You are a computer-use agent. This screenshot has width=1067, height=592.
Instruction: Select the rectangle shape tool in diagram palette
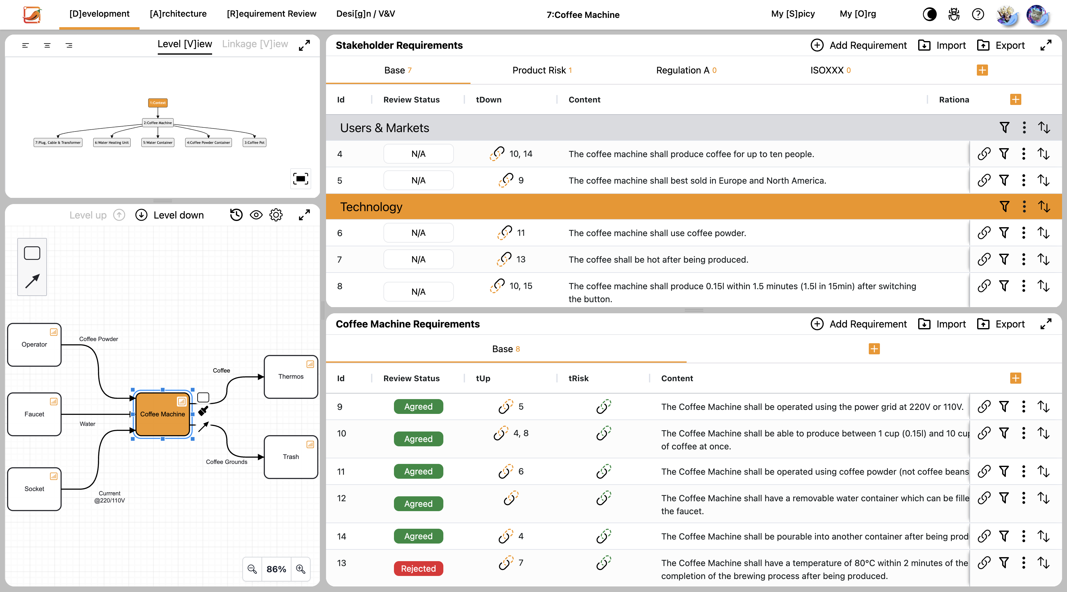[x=32, y=253]
